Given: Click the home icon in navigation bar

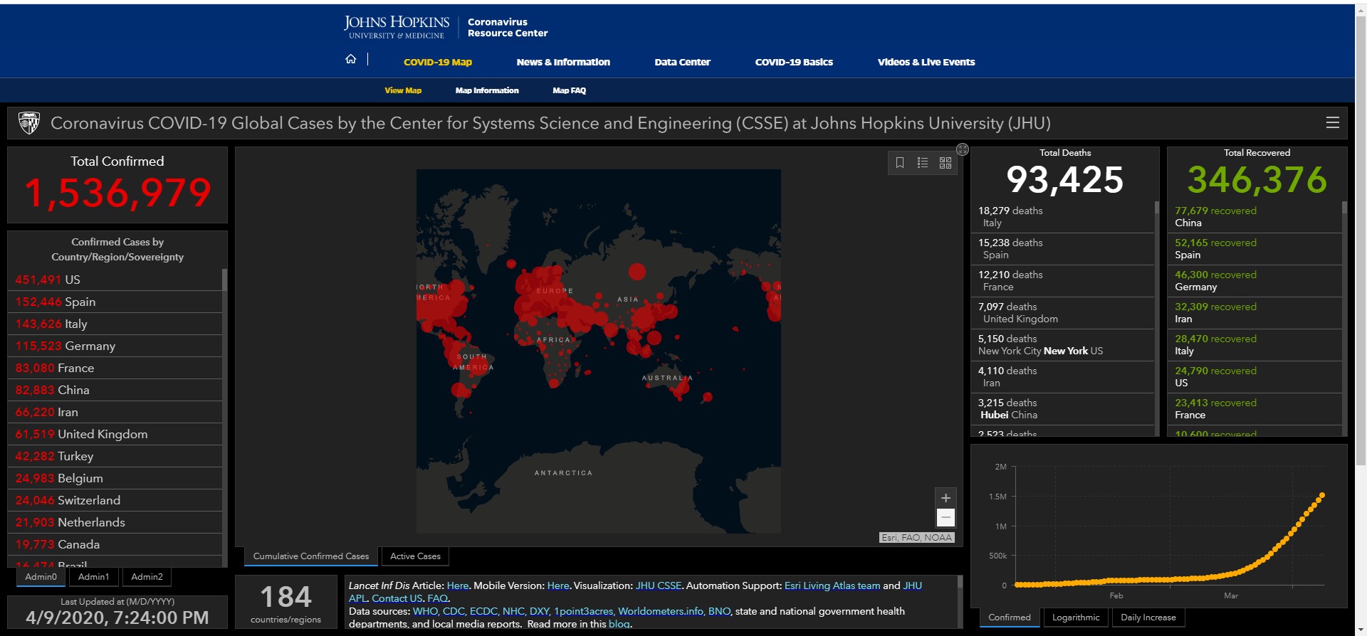Looking at the screenshot, I should [350, 59].
